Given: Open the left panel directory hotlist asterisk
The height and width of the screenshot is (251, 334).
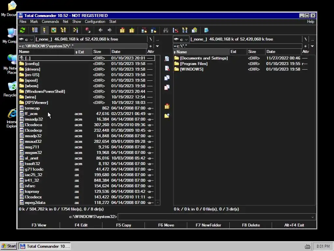Looking at the screenshot, I should [x=150, y=46].
